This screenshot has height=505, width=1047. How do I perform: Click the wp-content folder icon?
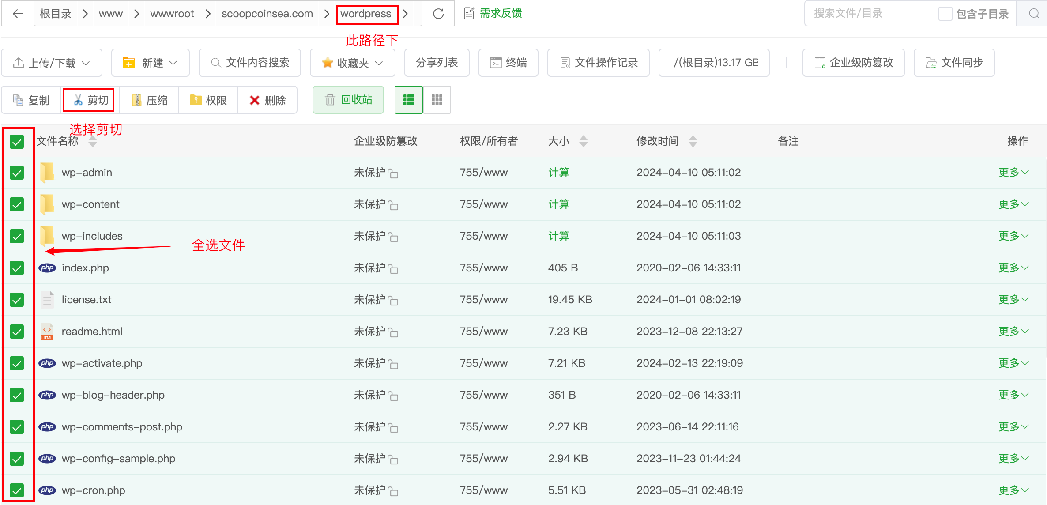[x=47, y=204]
